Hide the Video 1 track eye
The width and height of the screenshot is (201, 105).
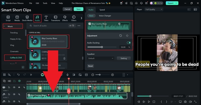19,87
